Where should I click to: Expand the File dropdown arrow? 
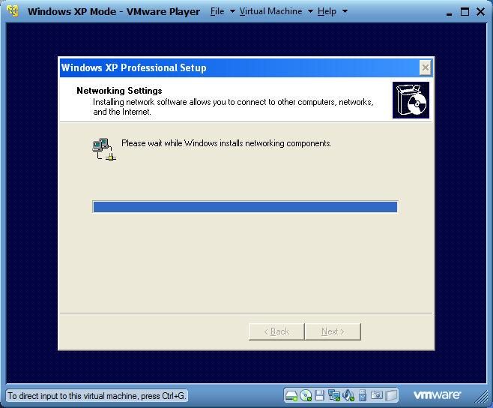click(x=232, y=11)
